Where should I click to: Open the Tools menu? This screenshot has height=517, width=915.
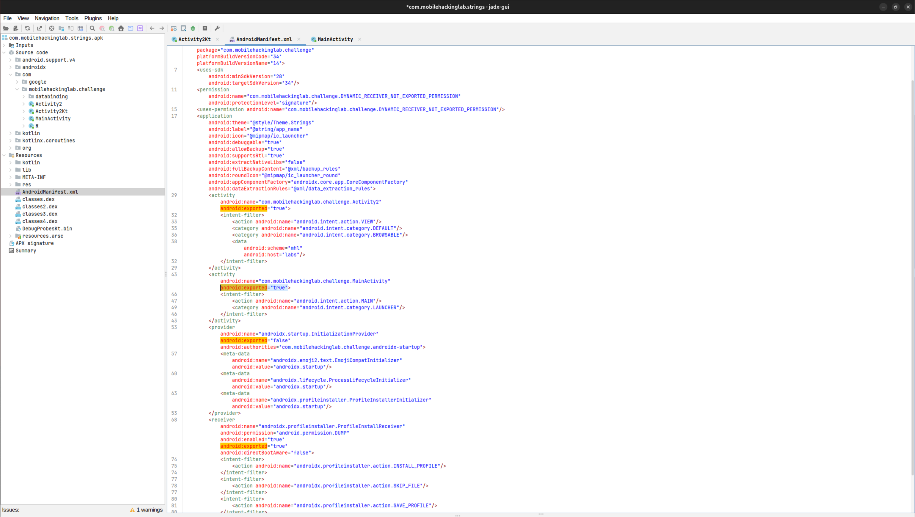(x=72, y=18)
